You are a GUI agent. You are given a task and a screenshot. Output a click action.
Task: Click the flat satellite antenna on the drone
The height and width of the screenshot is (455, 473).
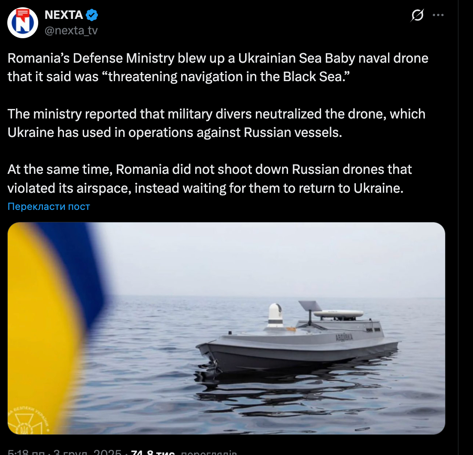pos(310,306)
